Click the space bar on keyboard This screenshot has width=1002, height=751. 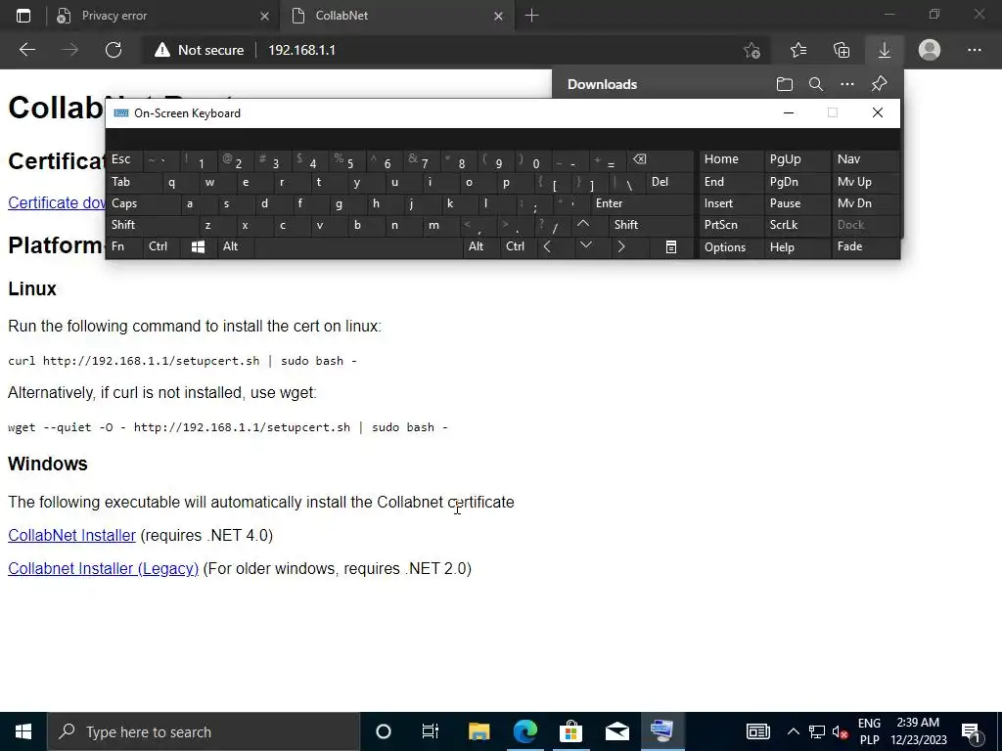click(x=358, y=247)
